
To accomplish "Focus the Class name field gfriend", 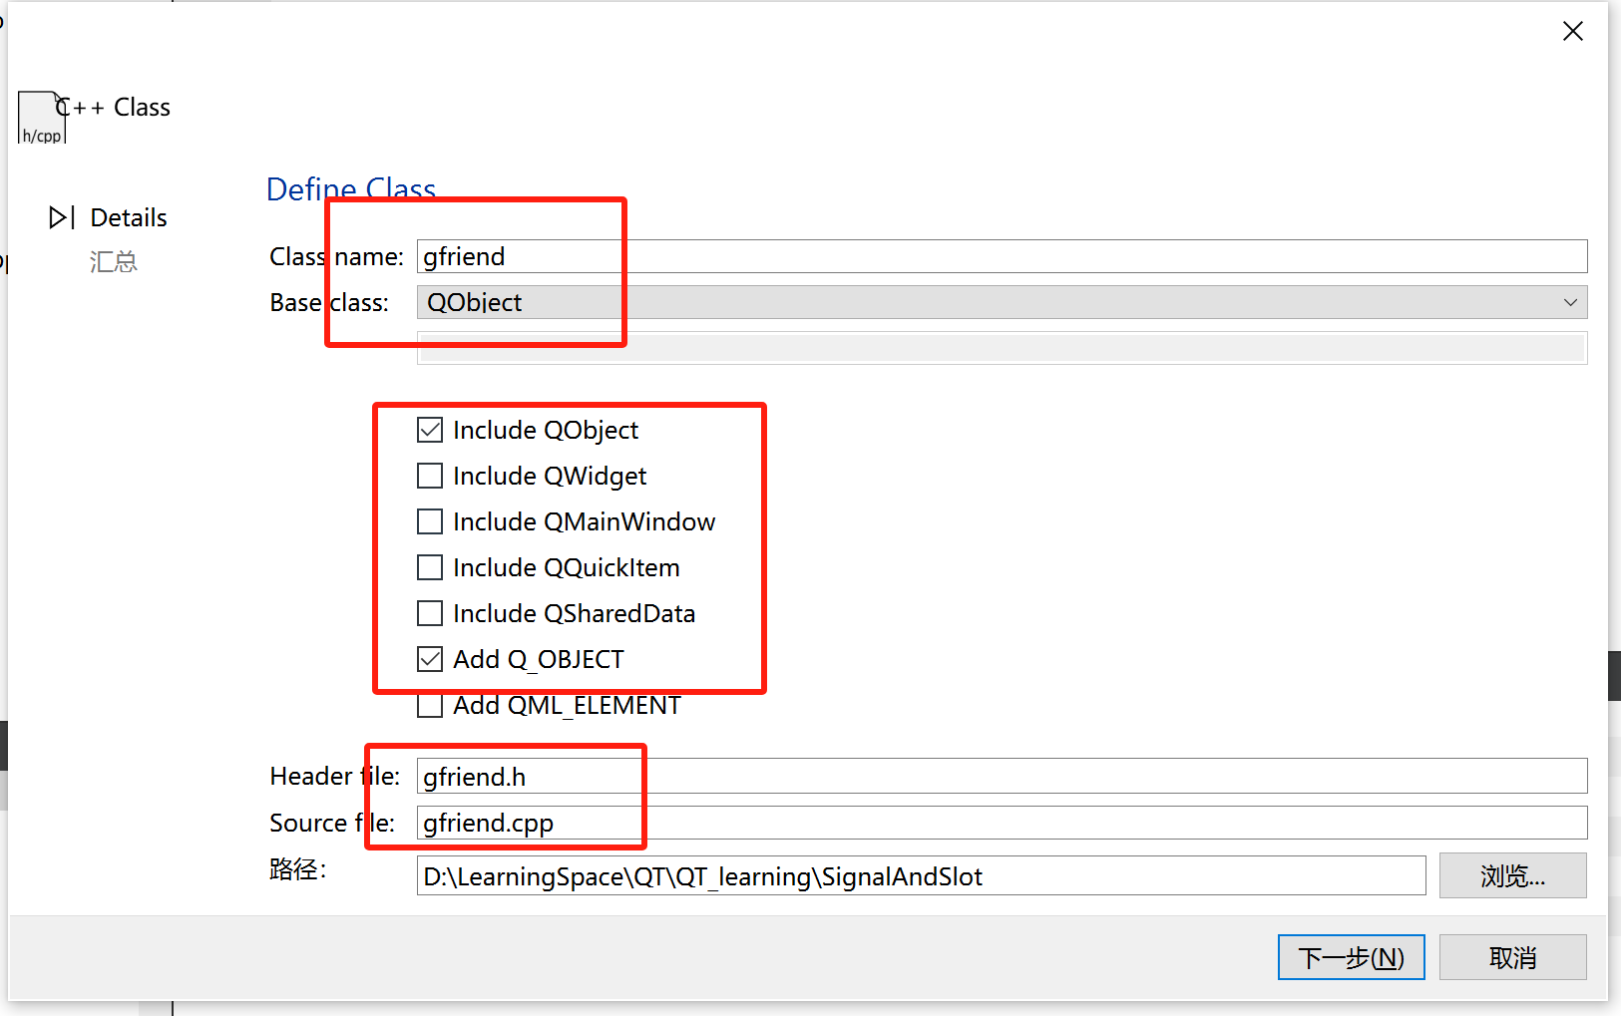I will (1002, 256).
